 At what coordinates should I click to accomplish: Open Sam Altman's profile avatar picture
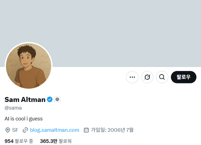[29, 66]
